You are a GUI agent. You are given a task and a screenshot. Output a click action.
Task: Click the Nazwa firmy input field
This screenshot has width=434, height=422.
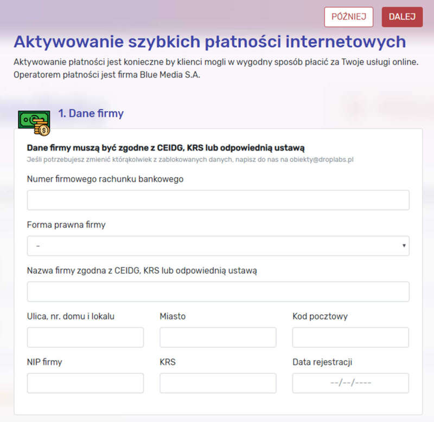point(218,291)
